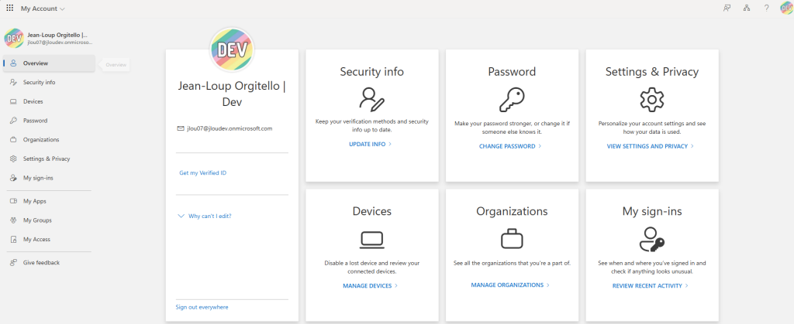Click MANAGE ORGANIZATIONS link

pyautogui.click(x=510, y=285)
